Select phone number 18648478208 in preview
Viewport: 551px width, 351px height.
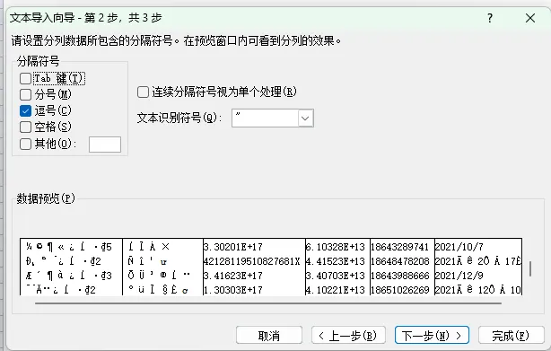[x=400, y=261]
